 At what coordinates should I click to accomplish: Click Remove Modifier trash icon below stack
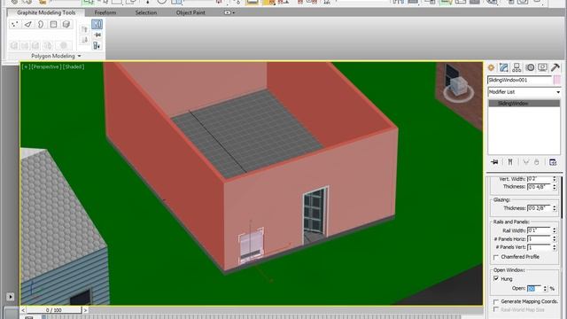(x=537, y=162)
